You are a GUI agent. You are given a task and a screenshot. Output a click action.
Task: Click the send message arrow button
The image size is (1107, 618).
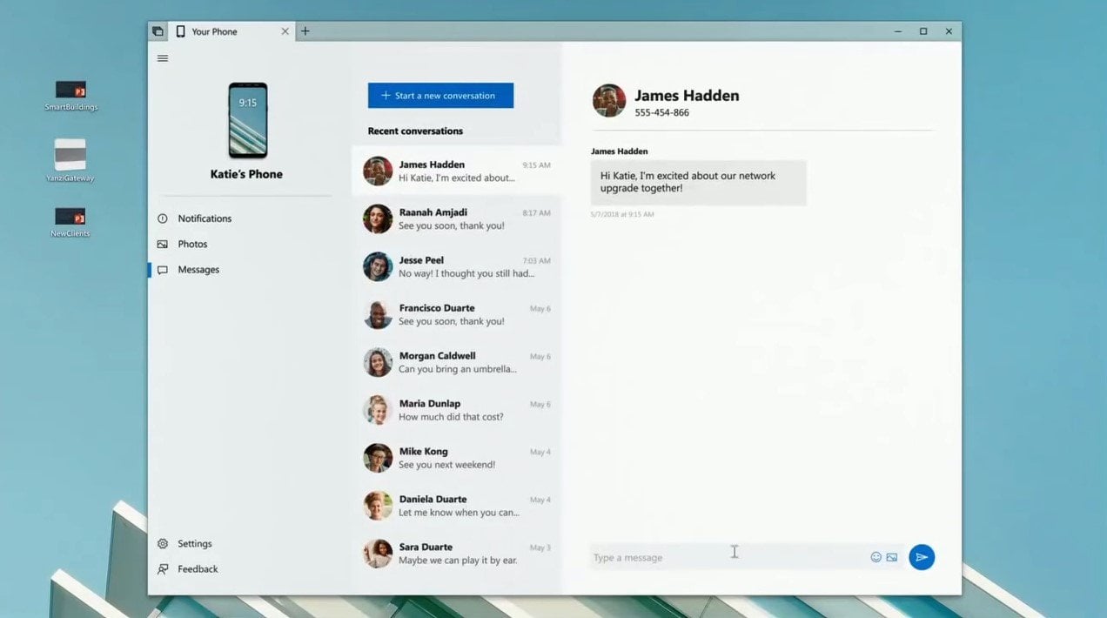point(922,557)
